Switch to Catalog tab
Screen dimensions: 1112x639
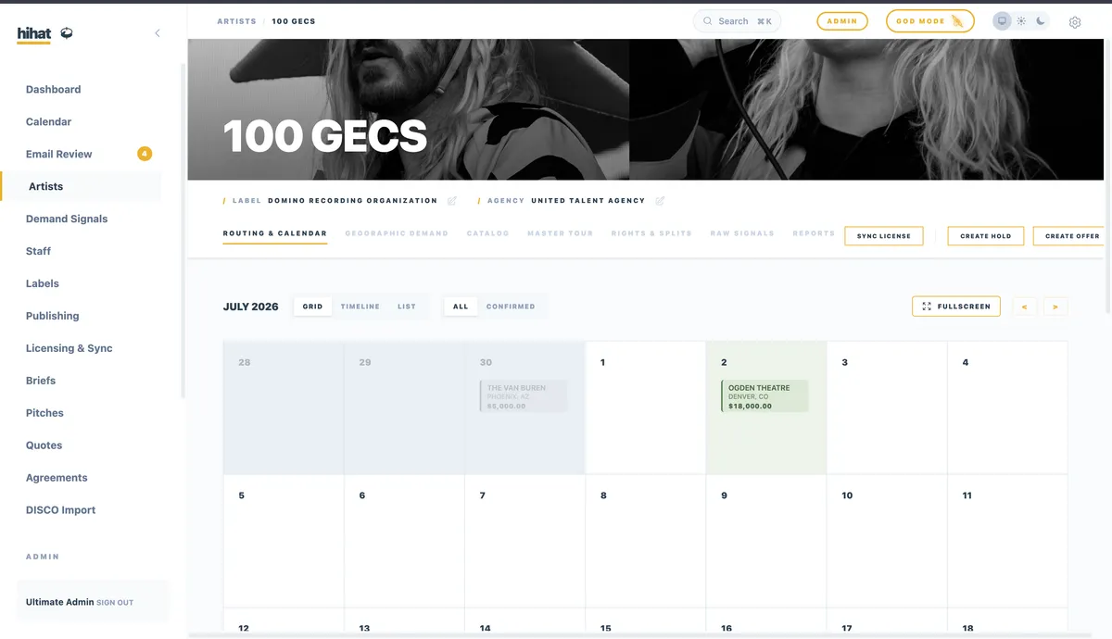[x=487, y=234]
